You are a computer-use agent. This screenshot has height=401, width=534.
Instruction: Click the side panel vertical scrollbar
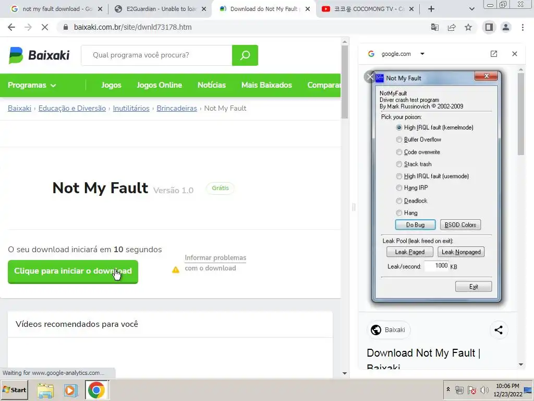point(521,114)
